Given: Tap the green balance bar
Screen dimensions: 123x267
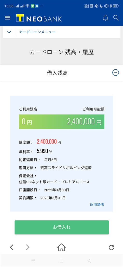Looking at the screenshot, I should [61, 122].
